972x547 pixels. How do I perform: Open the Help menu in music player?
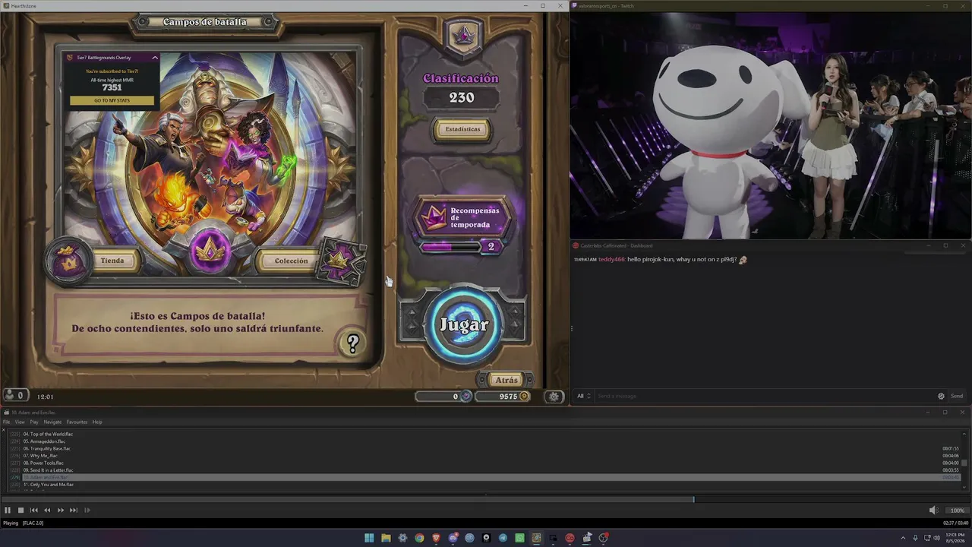[x=97, y=422]
